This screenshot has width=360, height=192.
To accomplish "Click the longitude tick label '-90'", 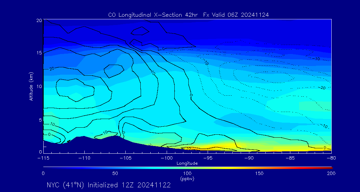I will (249, 158).
